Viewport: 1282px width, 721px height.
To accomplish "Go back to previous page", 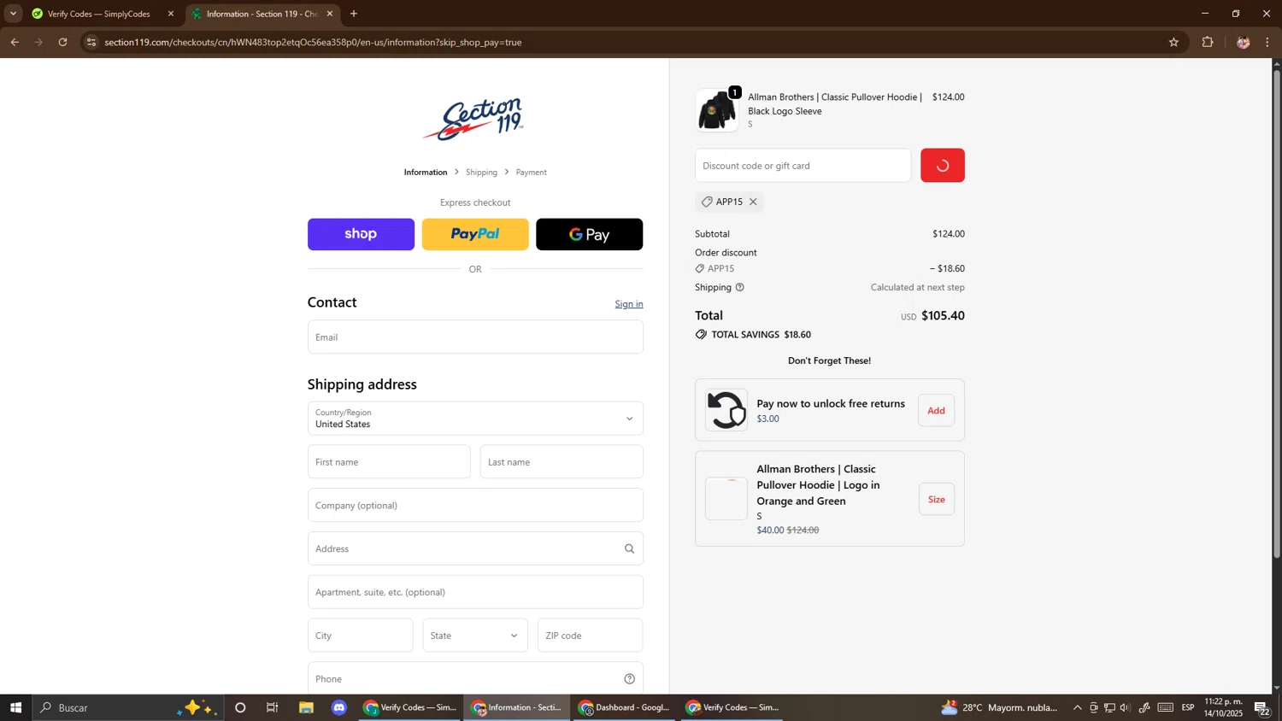I will (x=15, y=42).
